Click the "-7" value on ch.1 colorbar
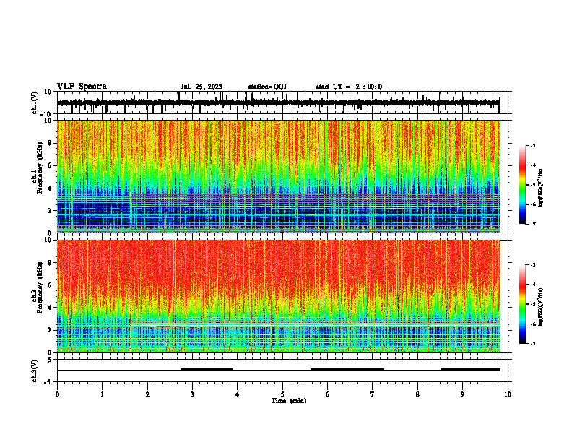This screenshot has height=442, width=572. point(533,224)
